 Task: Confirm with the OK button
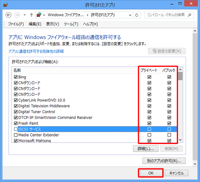tap(151, 173)
